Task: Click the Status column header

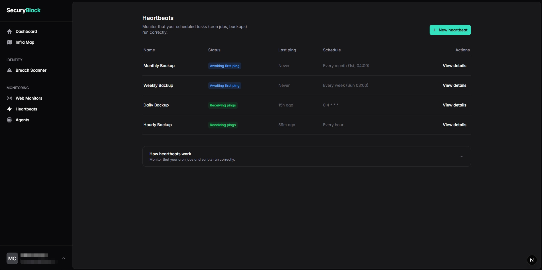Action: coord(214,50)
